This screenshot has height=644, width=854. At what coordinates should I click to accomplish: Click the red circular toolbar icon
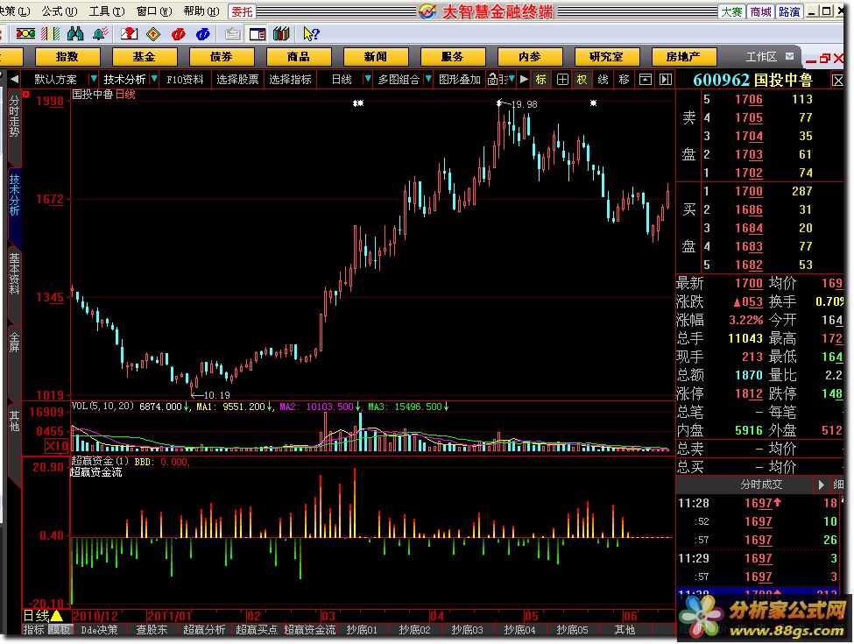pos(178,34)
